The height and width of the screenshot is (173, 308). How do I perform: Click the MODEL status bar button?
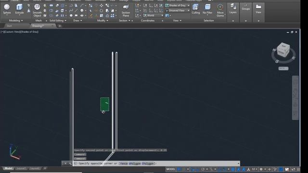170,169
